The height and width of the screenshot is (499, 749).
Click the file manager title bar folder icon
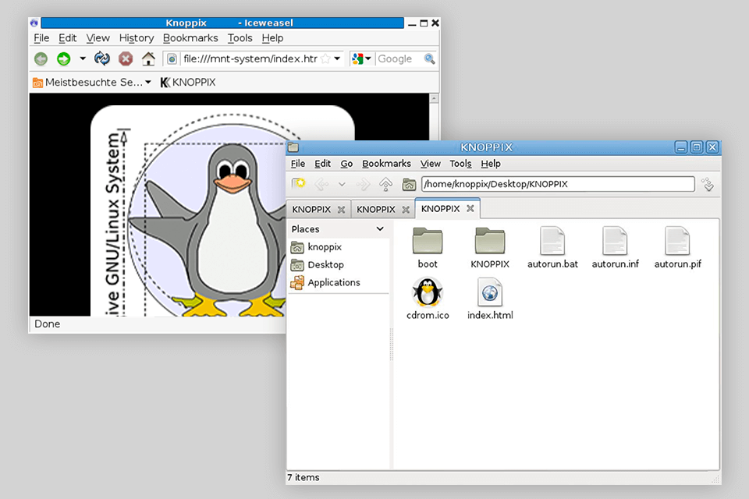[293, 147]
